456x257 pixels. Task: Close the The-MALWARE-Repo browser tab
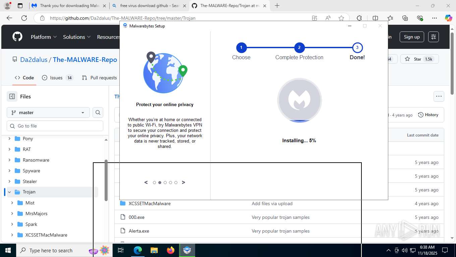265,6
